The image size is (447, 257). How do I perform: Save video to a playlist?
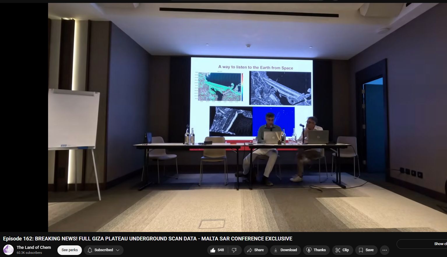tap(366, 250)
